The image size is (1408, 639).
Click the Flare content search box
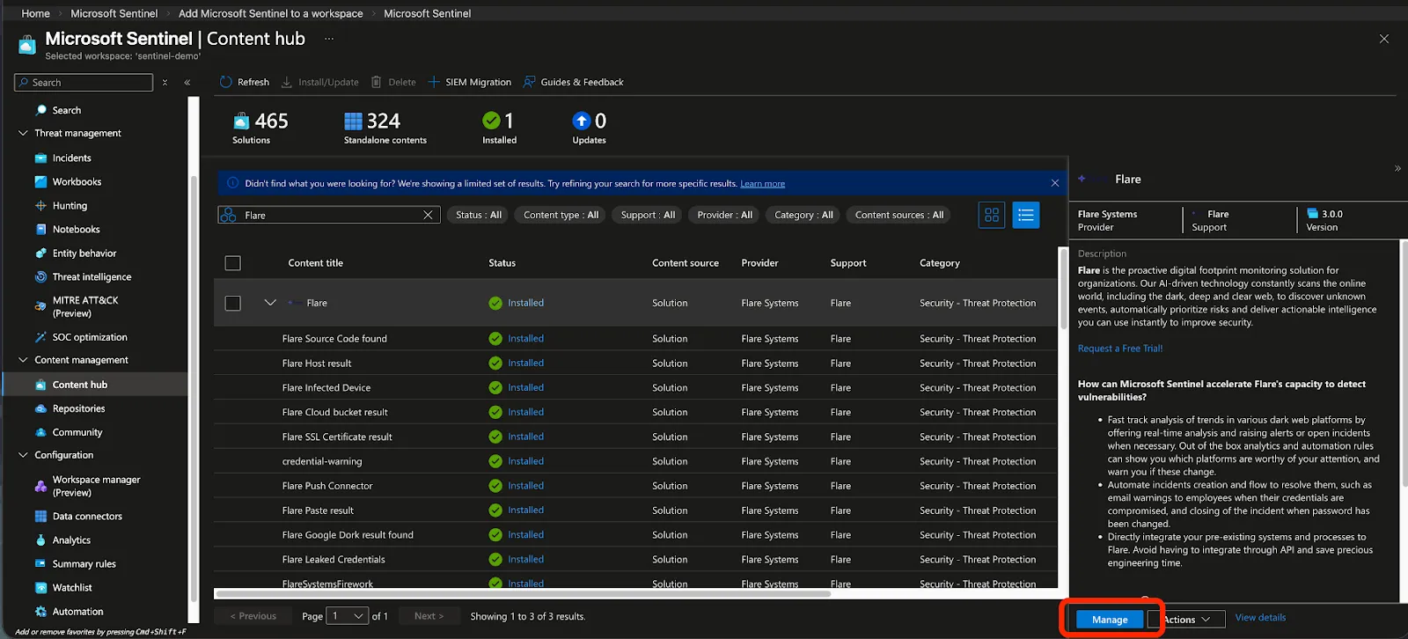click(328, 215)
